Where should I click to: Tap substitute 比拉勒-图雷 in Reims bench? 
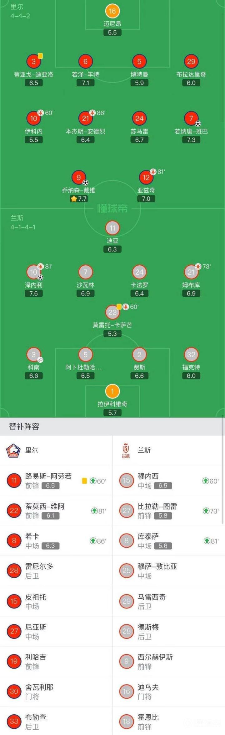coord(169,511)
